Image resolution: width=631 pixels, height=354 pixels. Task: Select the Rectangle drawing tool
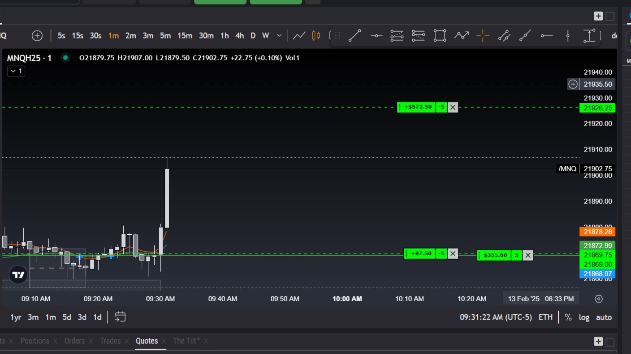[x=440, y=36]
